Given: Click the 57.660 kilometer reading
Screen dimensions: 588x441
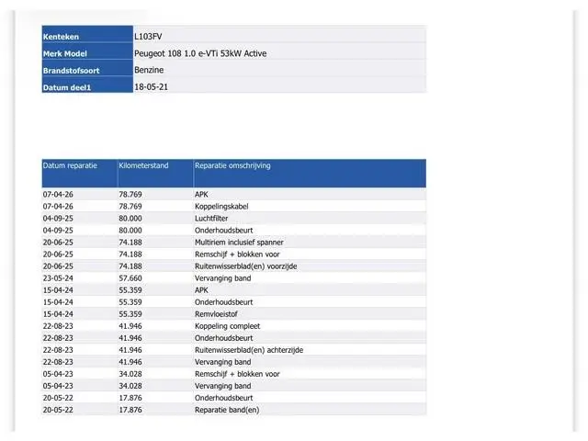Looking at the screenshot, I should point(130,278).
